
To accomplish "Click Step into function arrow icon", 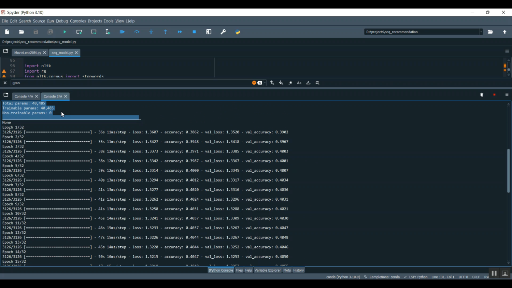I will 151,32.
